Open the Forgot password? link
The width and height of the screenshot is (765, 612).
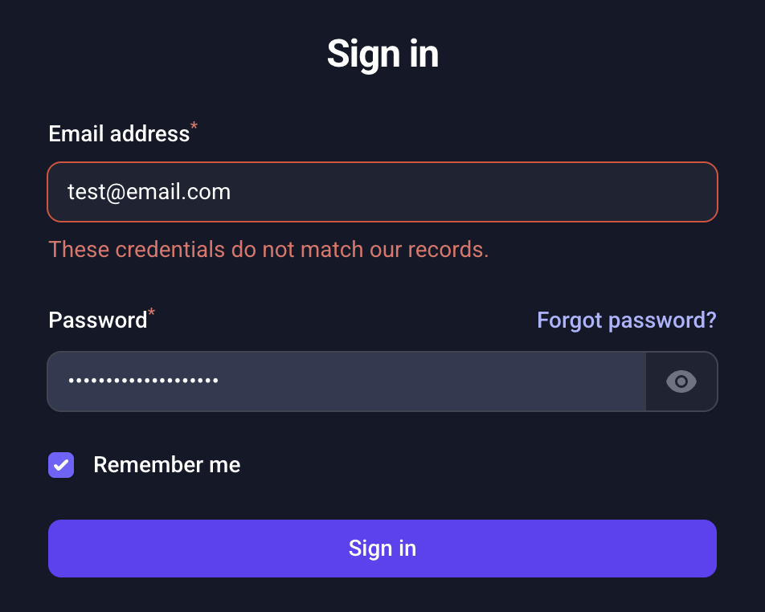click(x=626, y=320)
